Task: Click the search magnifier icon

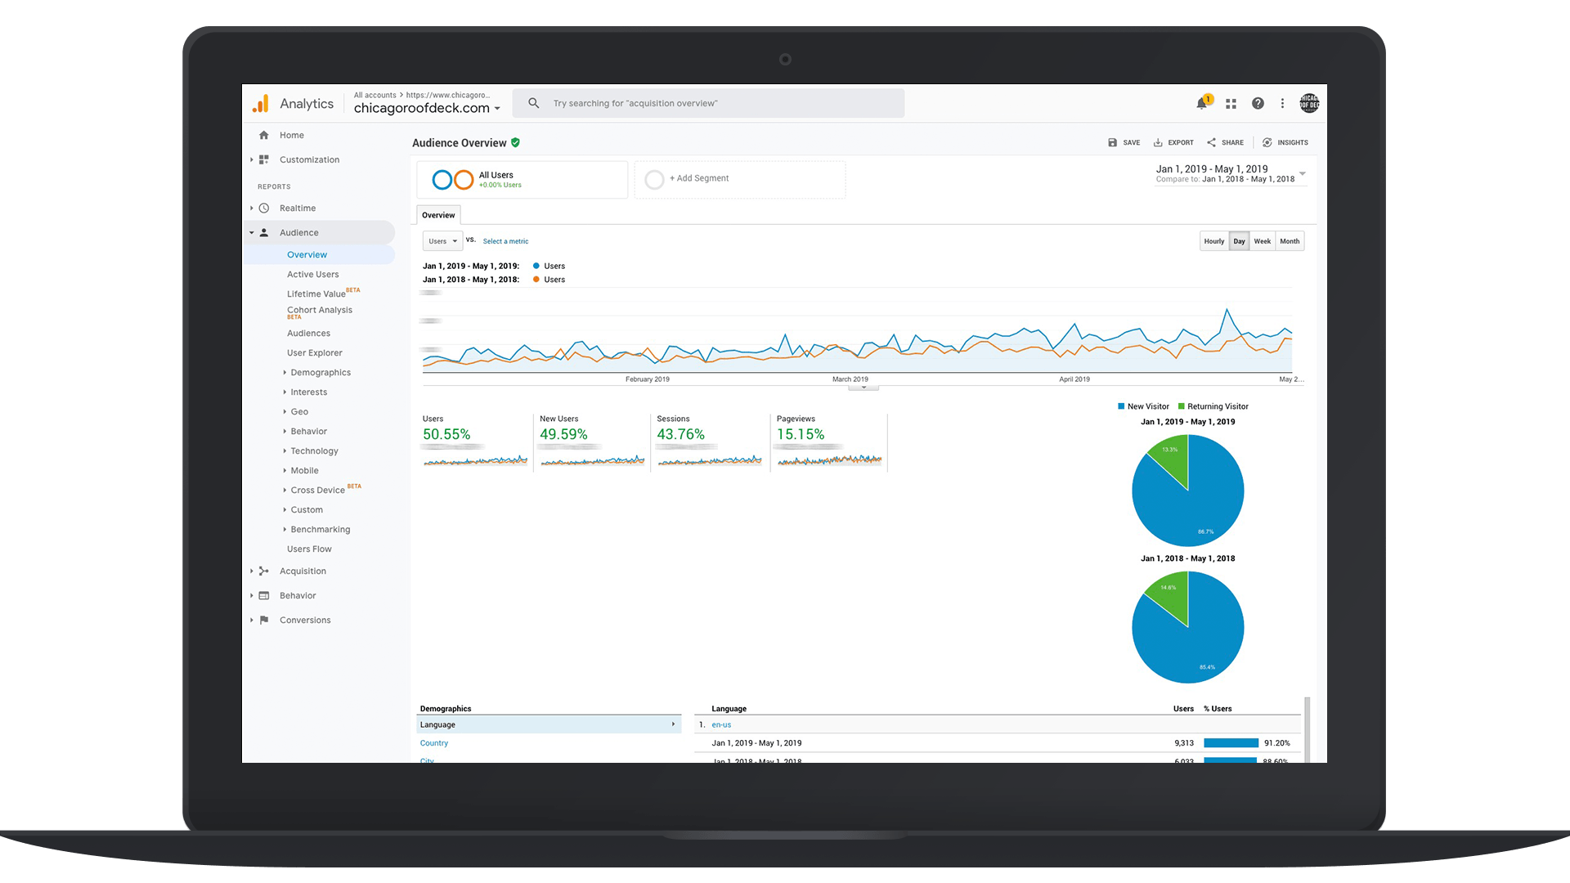Action: (533, 103)
